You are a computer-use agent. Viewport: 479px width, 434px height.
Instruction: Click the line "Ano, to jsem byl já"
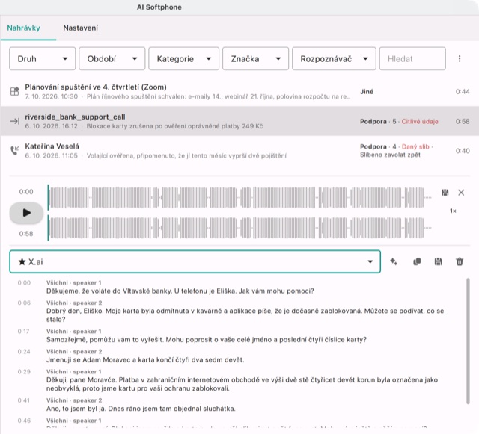point(141,409)
